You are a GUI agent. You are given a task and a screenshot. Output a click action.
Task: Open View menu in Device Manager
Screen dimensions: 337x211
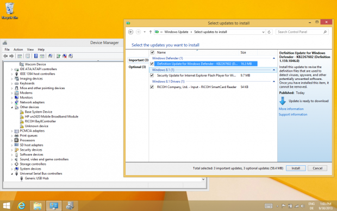coord(30,49)
